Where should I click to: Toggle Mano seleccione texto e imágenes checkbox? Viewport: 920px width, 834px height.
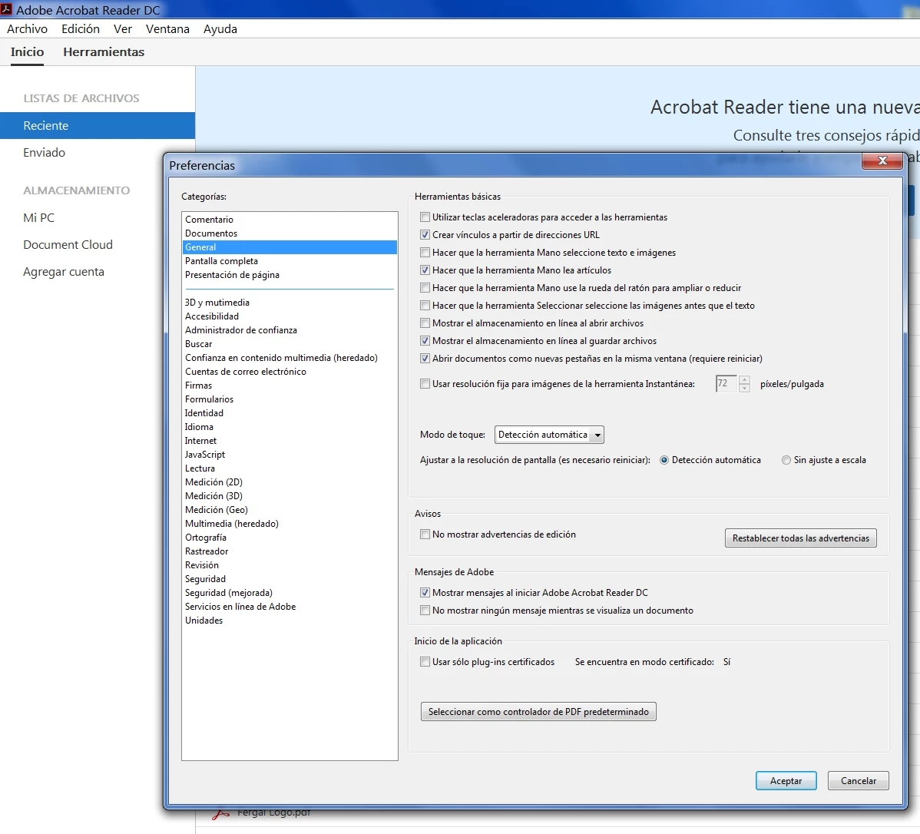click(x=425, y=253)
